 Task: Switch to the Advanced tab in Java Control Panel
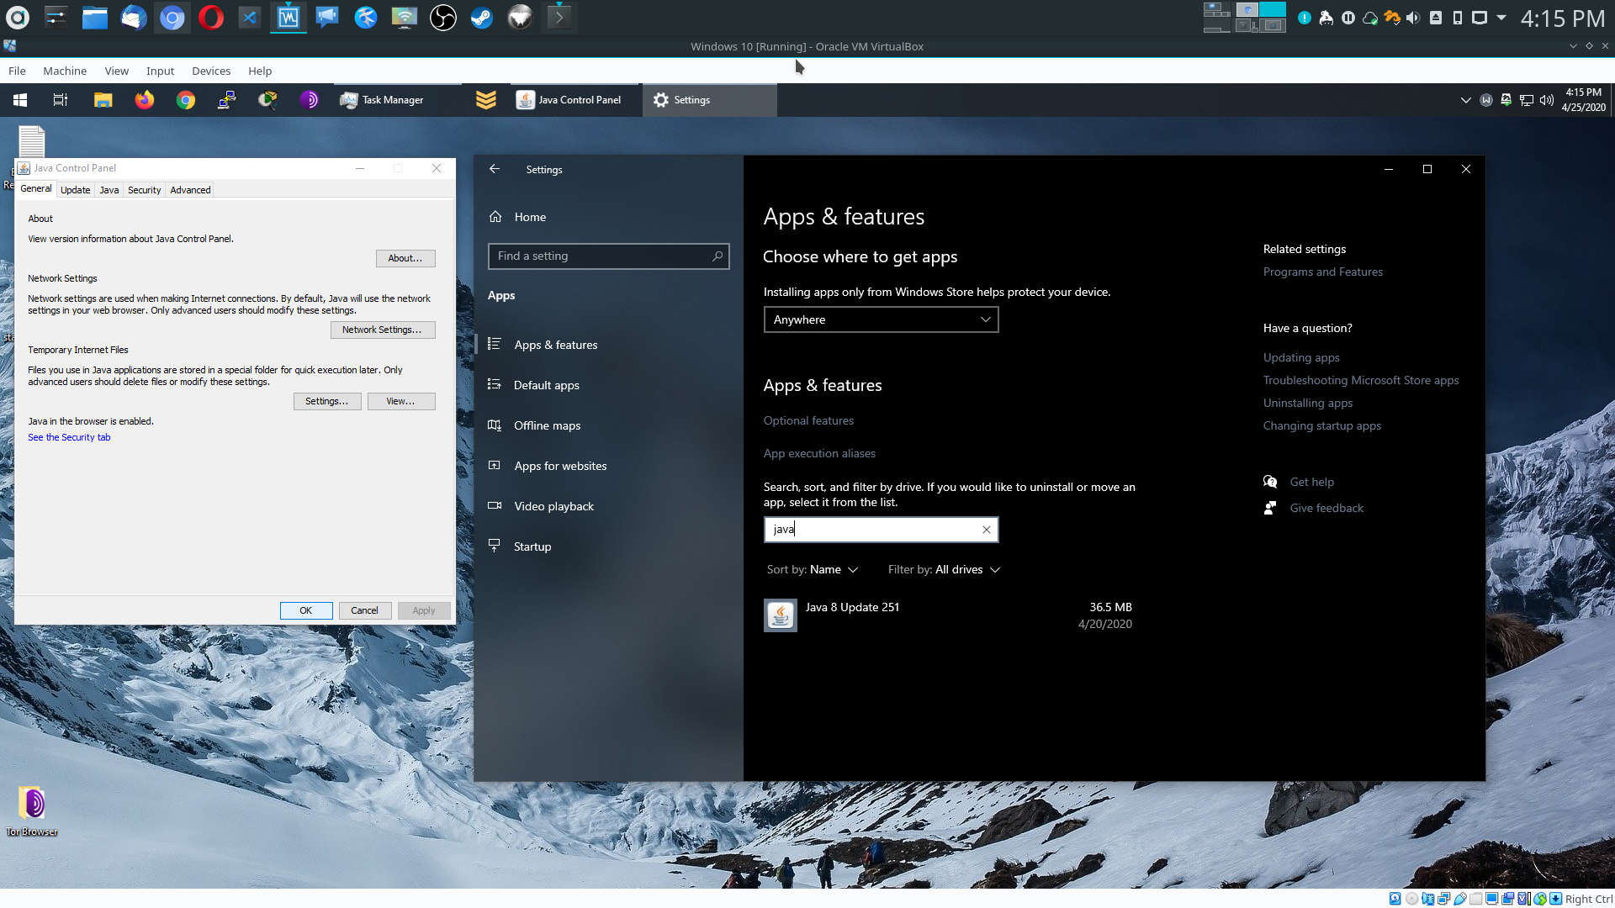[x=190, y=190]
